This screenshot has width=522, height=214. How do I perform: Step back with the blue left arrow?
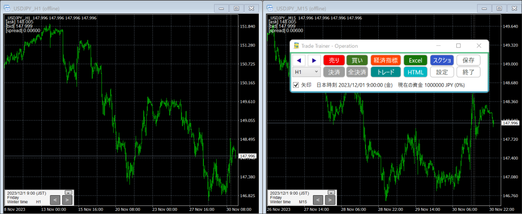click(299, 61)
